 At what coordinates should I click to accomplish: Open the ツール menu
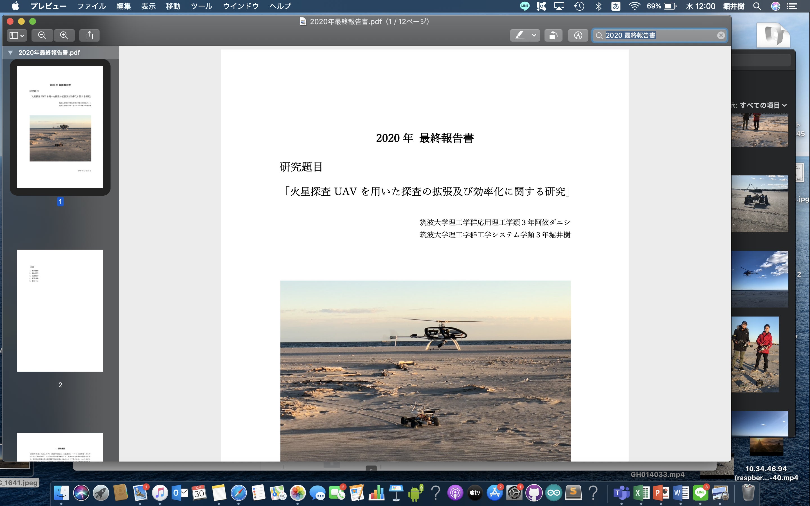tap(201, 6)
